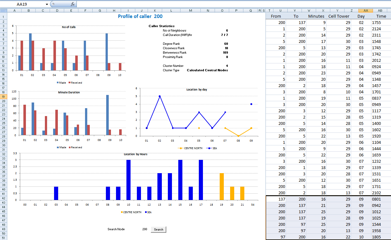391x240 pixels.
Task: Click the orange bar at hour 19 in Location by Hours
Action: (222, 186)
